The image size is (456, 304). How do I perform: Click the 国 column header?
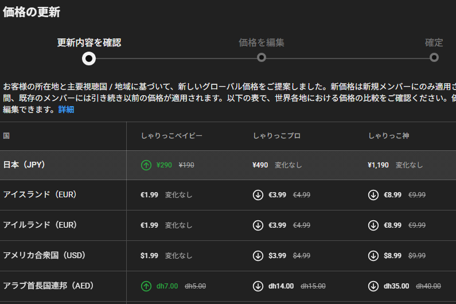click(x=6, y=136)
